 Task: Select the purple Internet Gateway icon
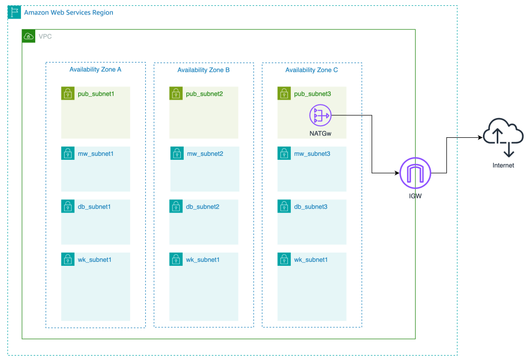pos(415,173)
